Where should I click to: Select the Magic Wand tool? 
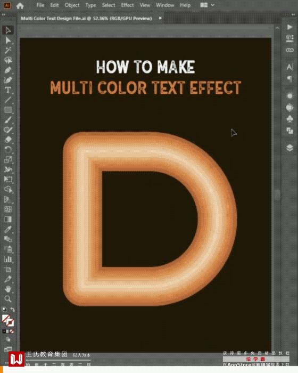tap(8, 50)
